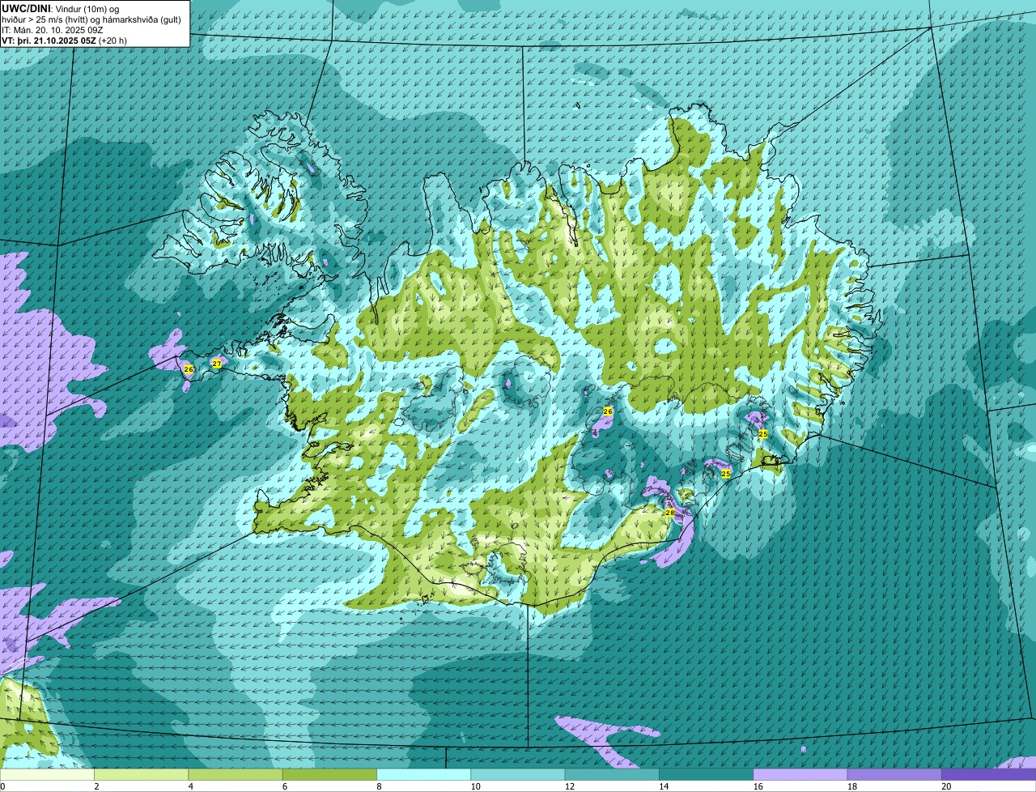Click the yellow 26 marker beside the 27
Screen dimensions: 1036x792
point(189,368)
